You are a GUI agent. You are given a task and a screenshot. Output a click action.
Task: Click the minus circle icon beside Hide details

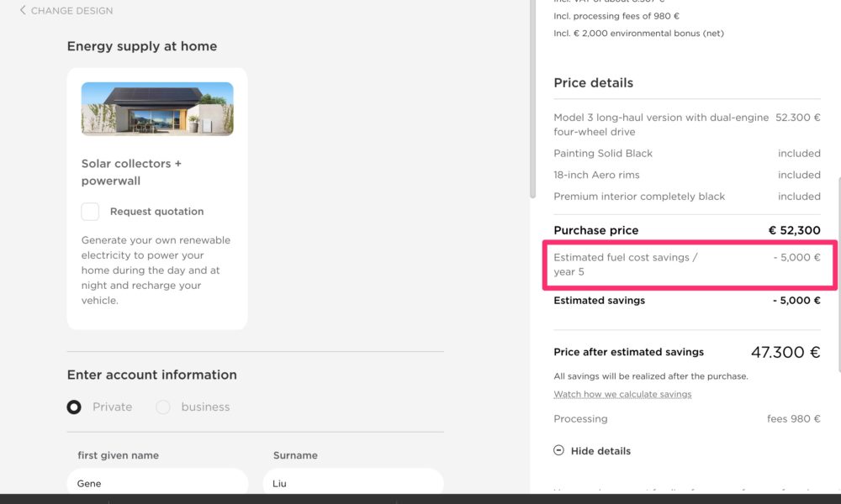(x=558, y=450)
